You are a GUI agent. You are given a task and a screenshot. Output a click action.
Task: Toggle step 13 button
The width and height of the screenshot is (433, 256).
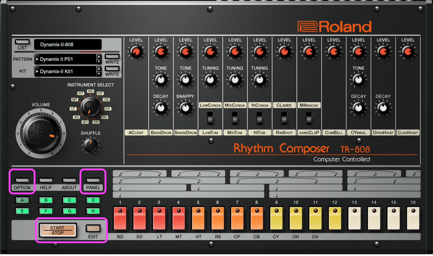point(355,218)
